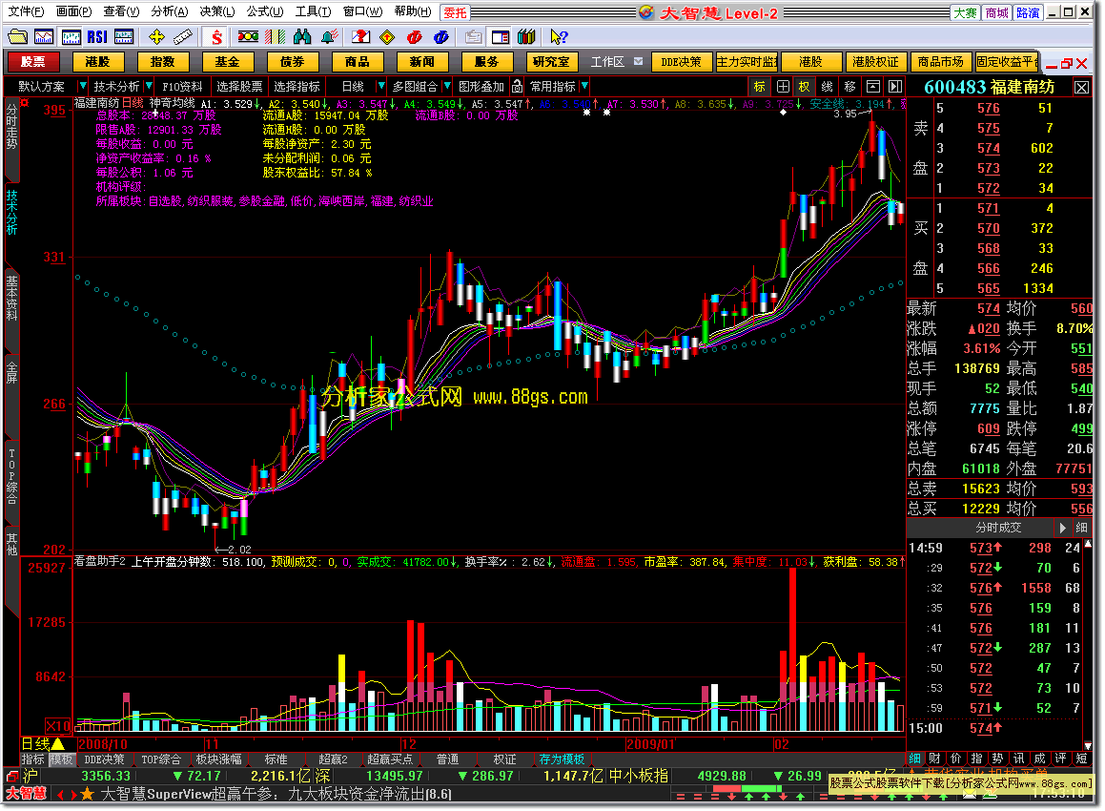Image resolution: width=1105 pixels, height=811 pixels.
Task: Close the 600483 福建南纺 quote panel
Action: [x=1081, y=87]
